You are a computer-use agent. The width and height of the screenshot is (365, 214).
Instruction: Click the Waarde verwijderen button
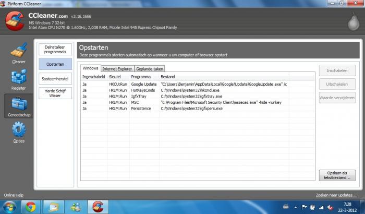(337, 98)
